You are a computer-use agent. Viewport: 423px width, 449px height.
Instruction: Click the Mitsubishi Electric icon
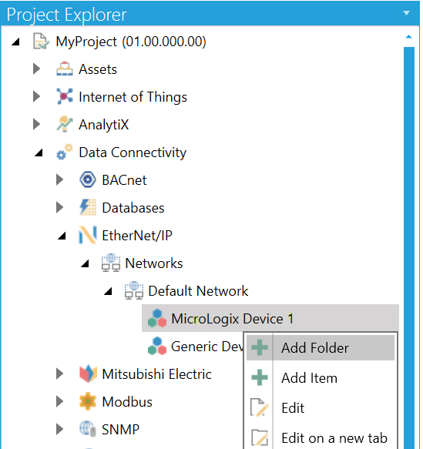88,374
